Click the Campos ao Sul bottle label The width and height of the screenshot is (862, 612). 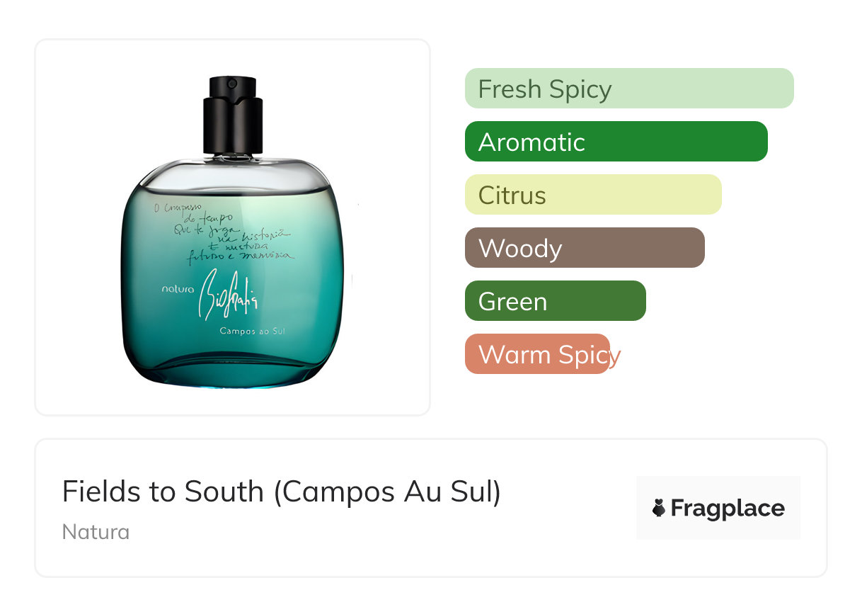click(253, 331)
